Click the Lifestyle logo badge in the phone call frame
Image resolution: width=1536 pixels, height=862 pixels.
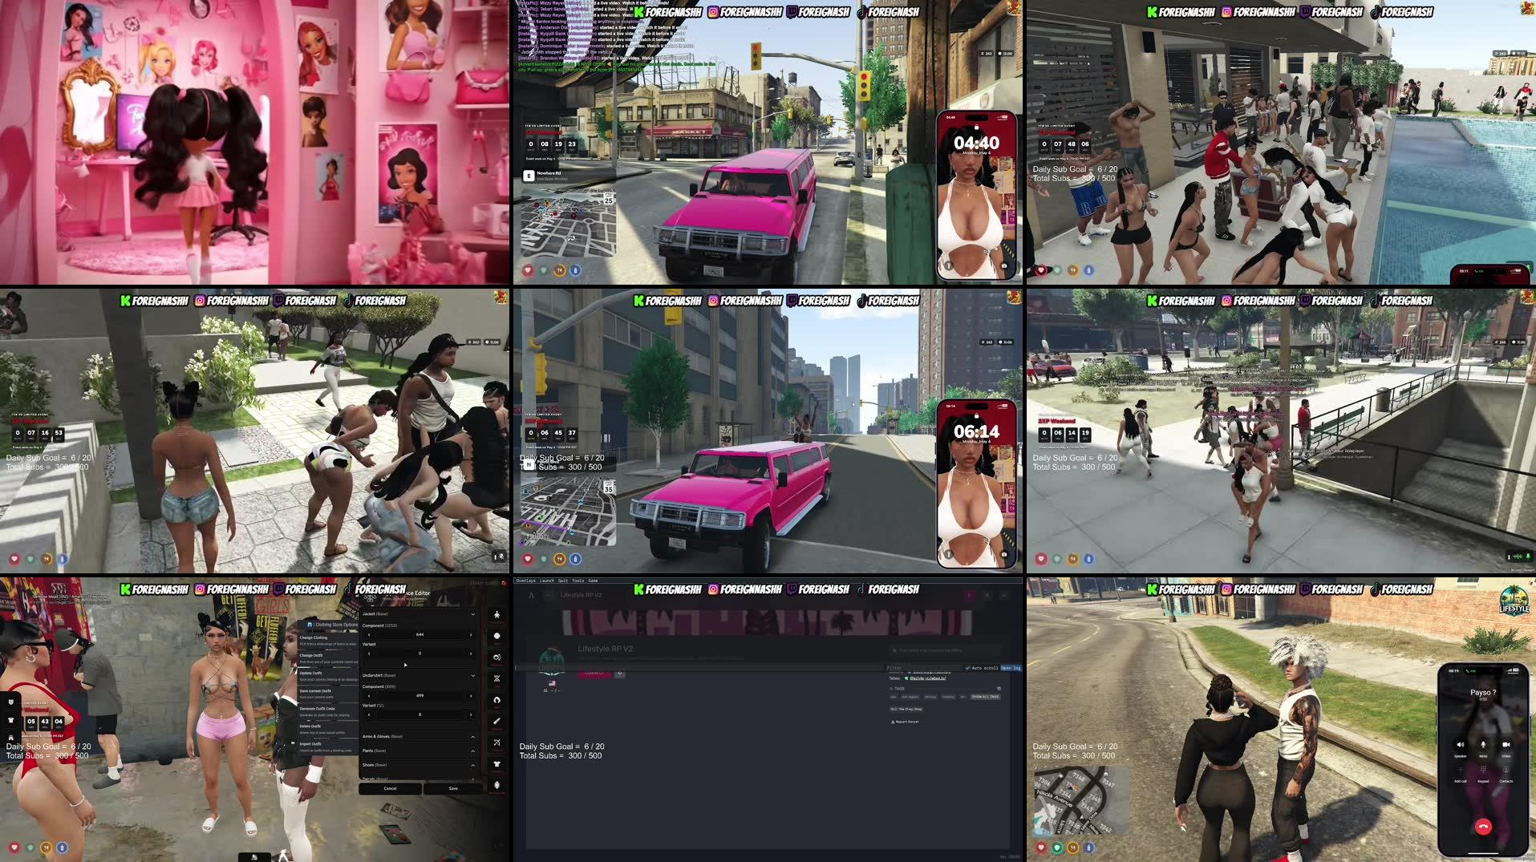click(1514, 600)
